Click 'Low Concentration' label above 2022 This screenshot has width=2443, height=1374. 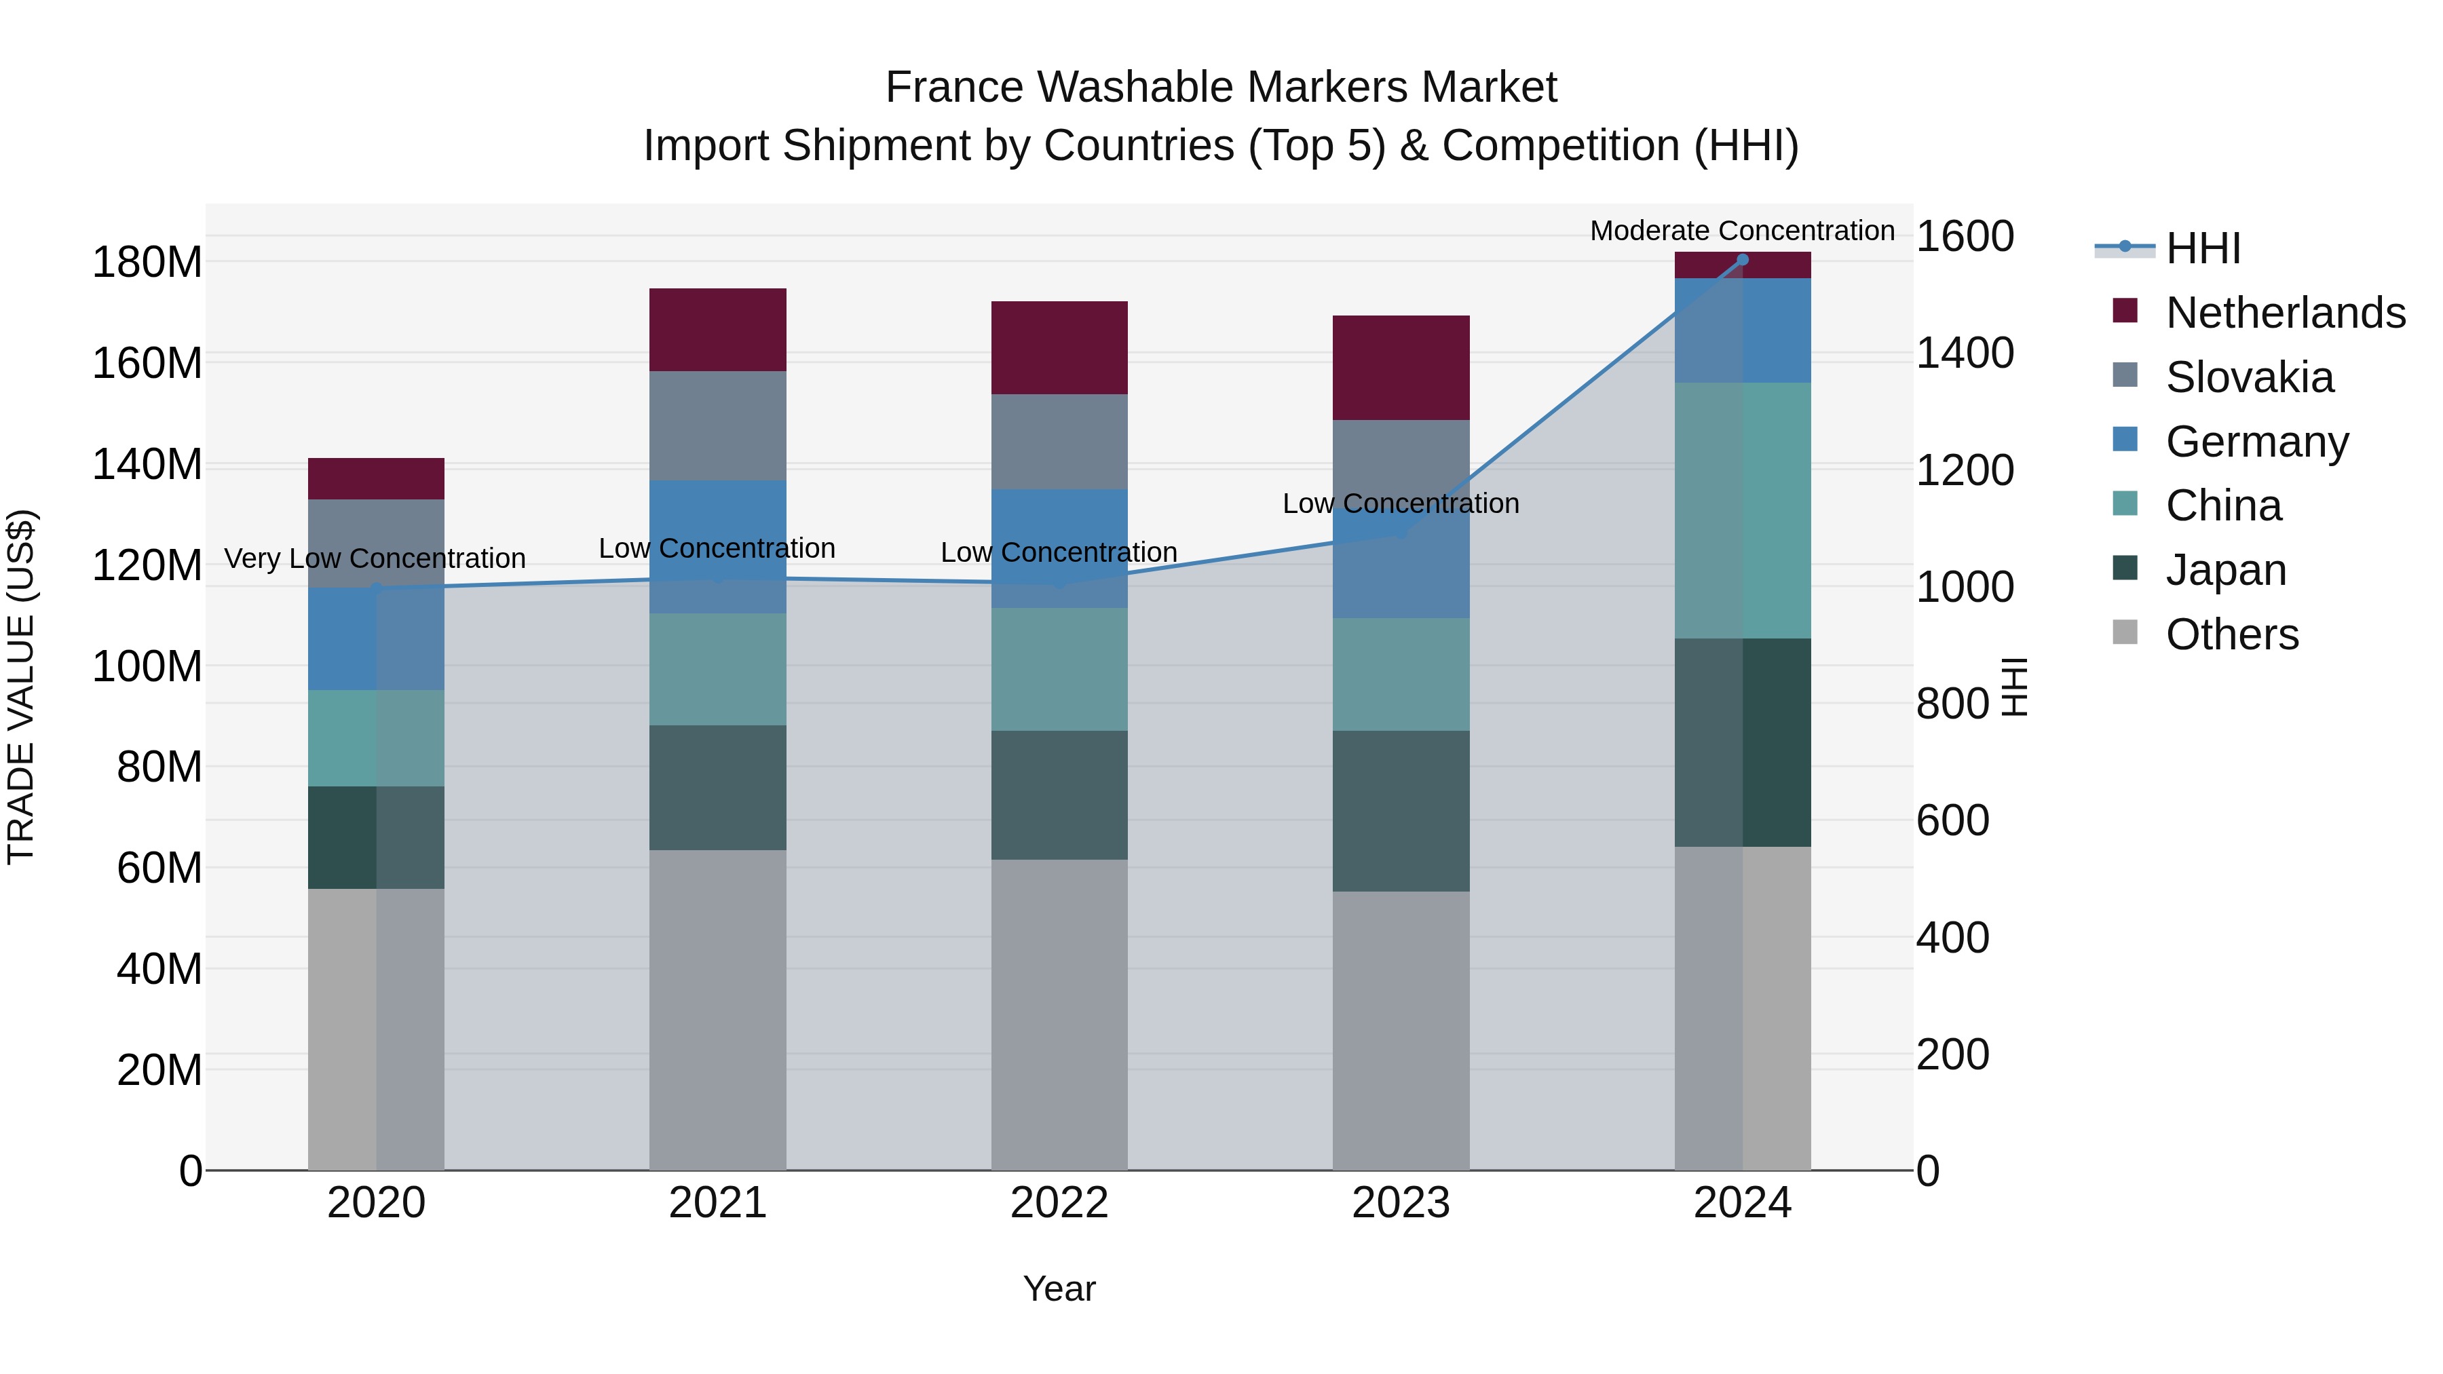click(1059, 552)
